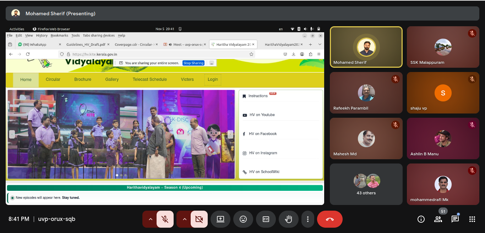This screenshot has width=485, height=233.
Task: Show the people participants panel
Action: (x=438, y=219)
